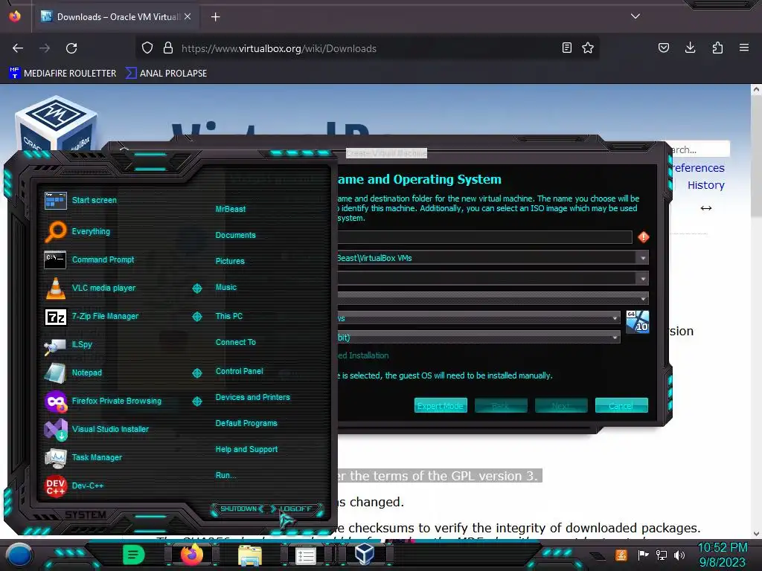Viewport: 762px width, 571px height.
Task: Open the MrBeast user folder
Action: [x=231, y=209]
